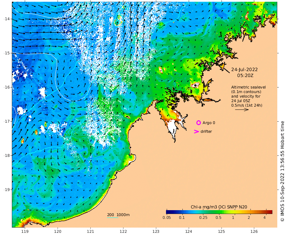Click the latitude axis label '-17'
Image resolution: width=286 pixels, height=237 pixels.
pos(7,121)
